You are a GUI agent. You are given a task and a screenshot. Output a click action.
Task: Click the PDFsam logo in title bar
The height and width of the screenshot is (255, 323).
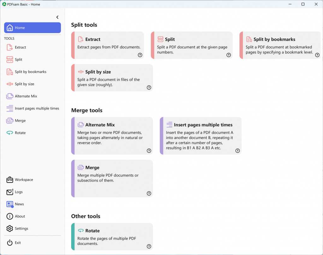pyautogui.click(x=4, y=4)
